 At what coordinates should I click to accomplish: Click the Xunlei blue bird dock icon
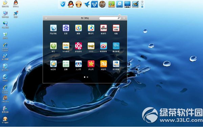pyautogui.click(x=87, y=4)
